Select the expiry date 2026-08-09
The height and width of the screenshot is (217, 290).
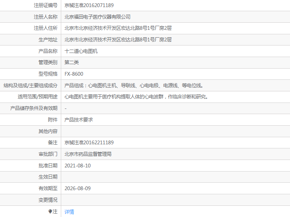[78, 189]
